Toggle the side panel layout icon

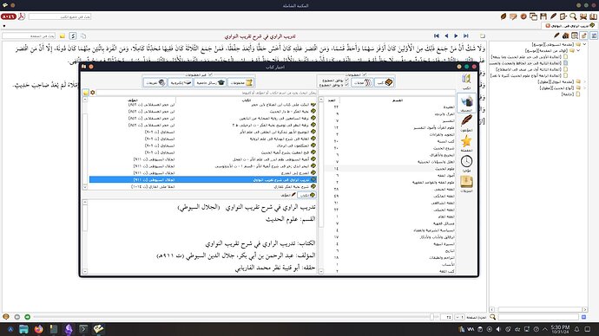[x=593, y=36]
